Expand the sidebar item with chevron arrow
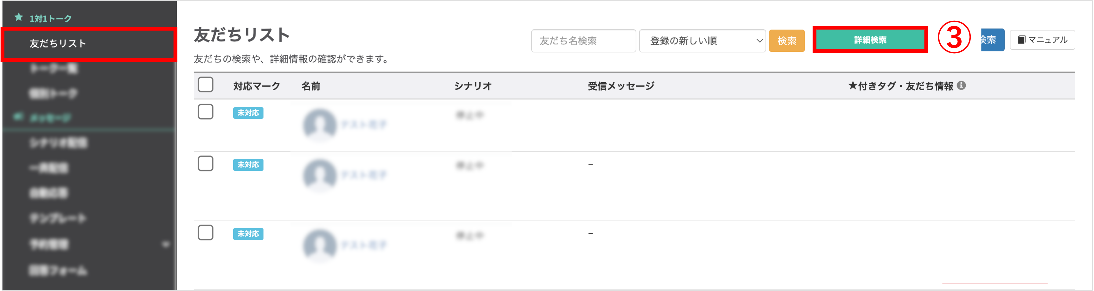1094x291 pixels. pyautogui.click(x=166, y=244)
